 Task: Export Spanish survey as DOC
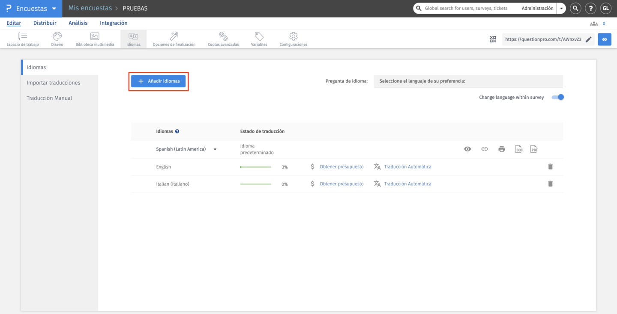tap(518, 149)
